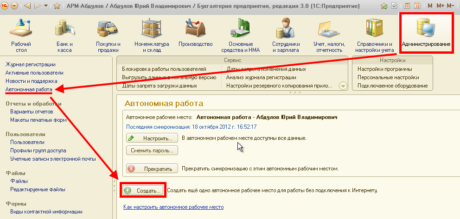Click the M- memory button
This screenshot has height=219, width=460.
click(x=450, y=6)
